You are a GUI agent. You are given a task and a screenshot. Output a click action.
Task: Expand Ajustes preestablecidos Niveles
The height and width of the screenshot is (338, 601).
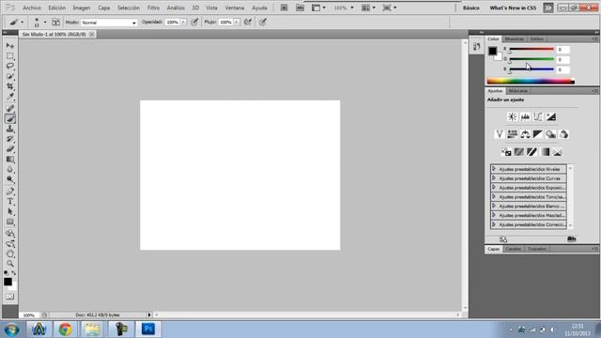click(494, 169)
